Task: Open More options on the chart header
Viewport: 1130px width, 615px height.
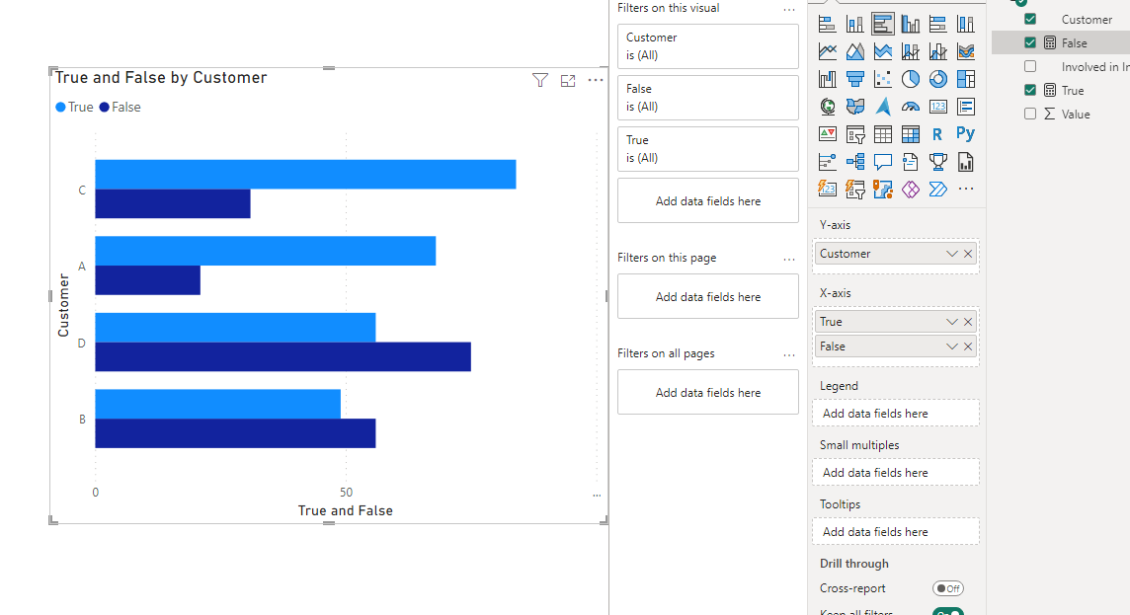Action: pyautogui.click(x=596, y=80)
